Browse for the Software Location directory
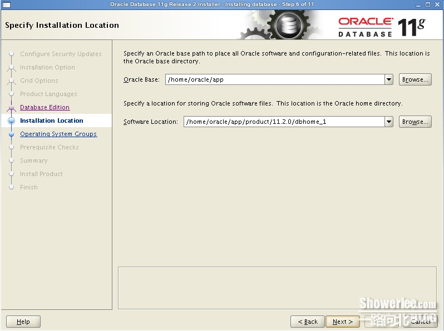The height and width of the screenshot is (331, 444). [415, 122]
